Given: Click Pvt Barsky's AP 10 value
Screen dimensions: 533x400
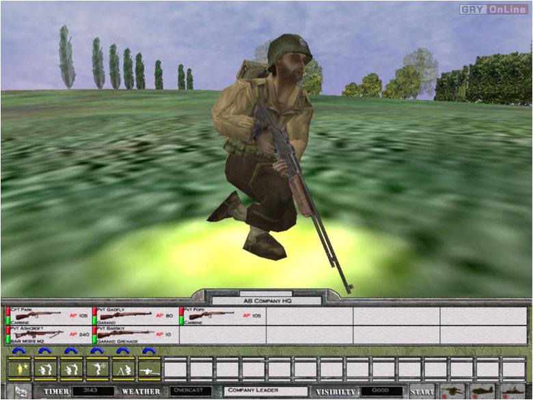Looking at the screenshot, I should 164,334.
